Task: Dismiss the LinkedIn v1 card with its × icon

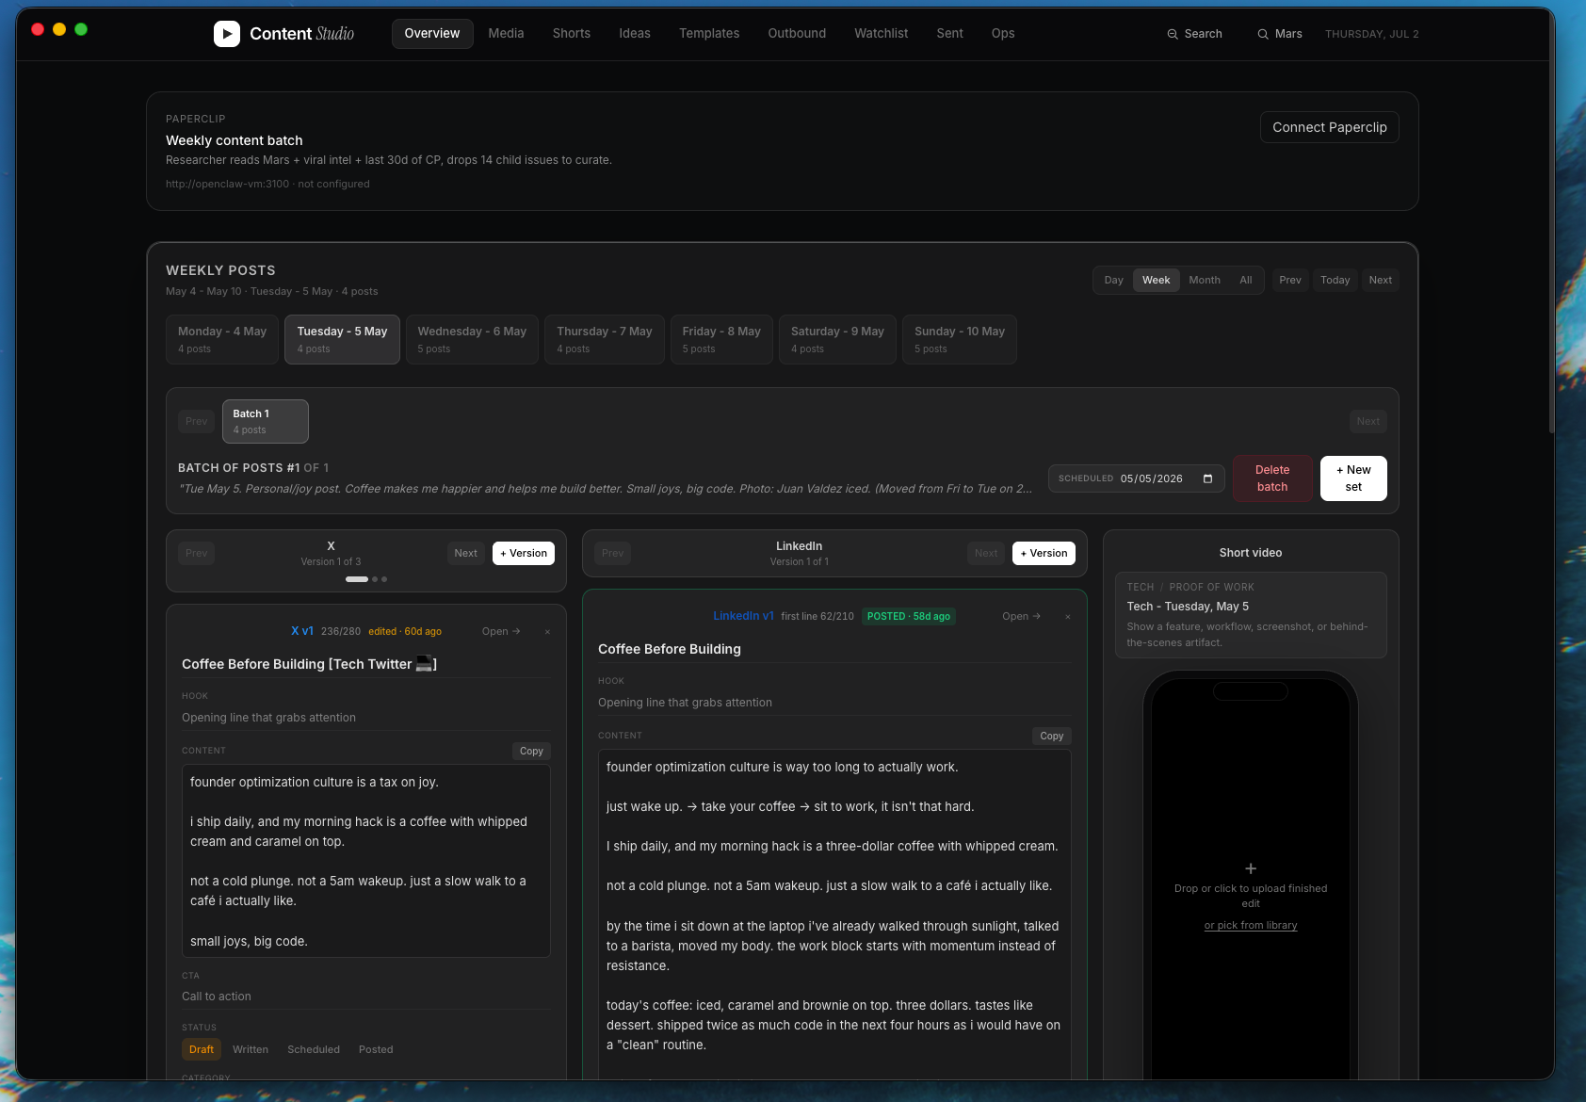Action: (1067, 617)
